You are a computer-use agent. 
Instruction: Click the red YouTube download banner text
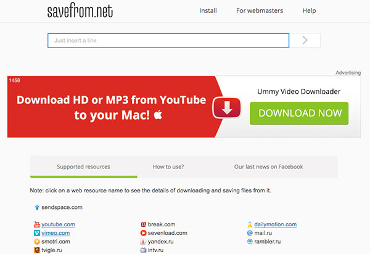pyautogui.click(x=111, y=107)
